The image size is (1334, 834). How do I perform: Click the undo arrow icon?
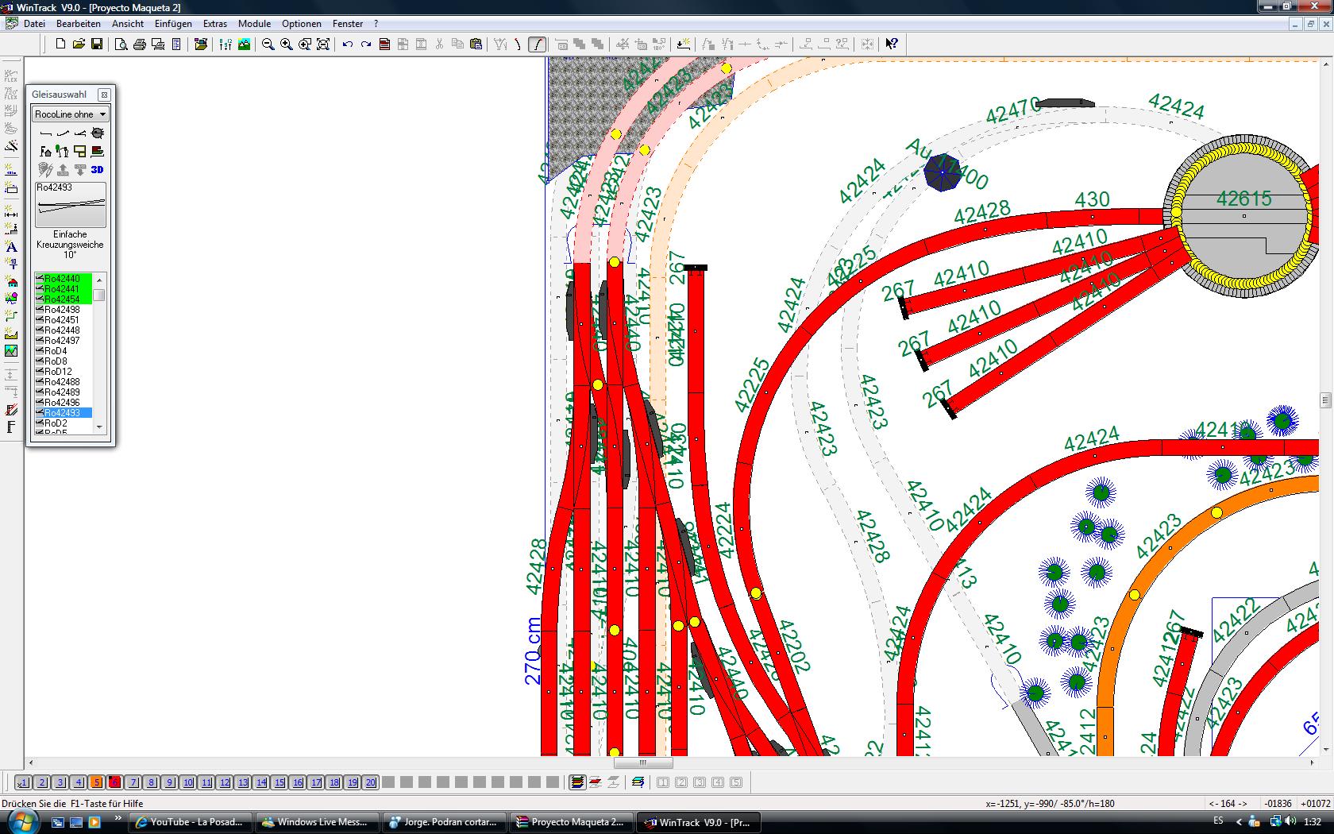click(348, 44)
